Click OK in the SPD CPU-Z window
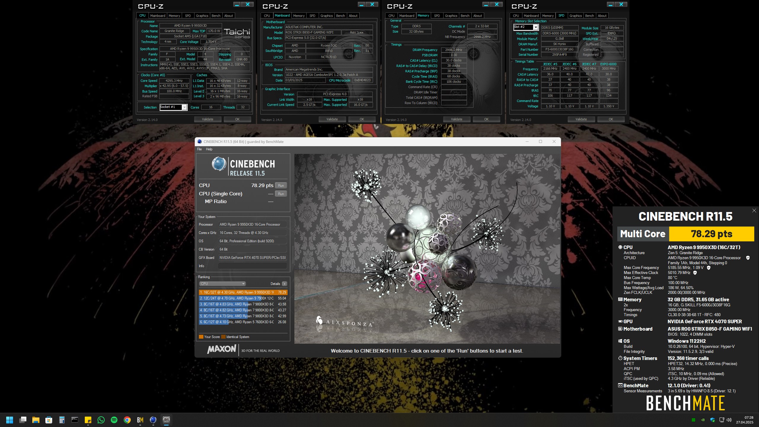759x427 pixels. pyautogui.click(x=611, y=119)
